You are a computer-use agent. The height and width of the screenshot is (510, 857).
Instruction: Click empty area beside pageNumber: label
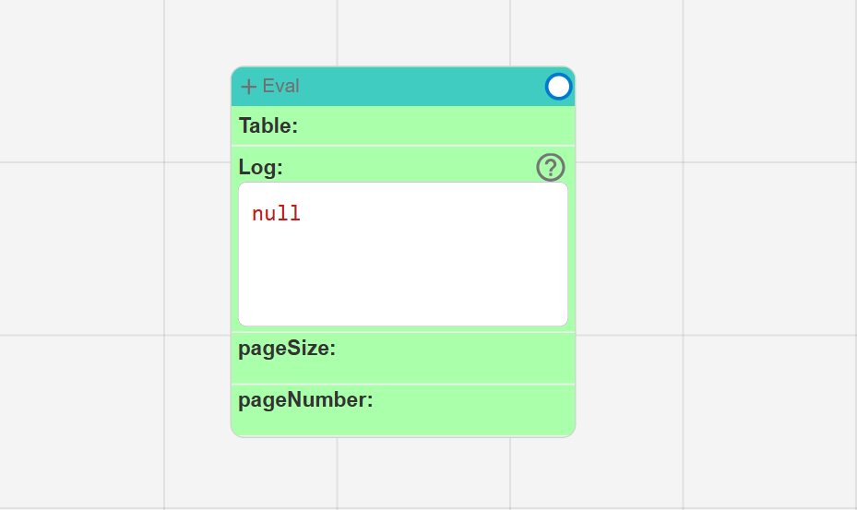pos(472,410)
